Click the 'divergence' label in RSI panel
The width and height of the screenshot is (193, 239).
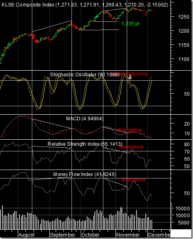(x=131, y=147)
